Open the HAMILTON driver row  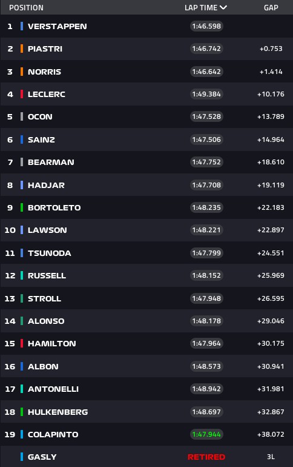point(146,343)
